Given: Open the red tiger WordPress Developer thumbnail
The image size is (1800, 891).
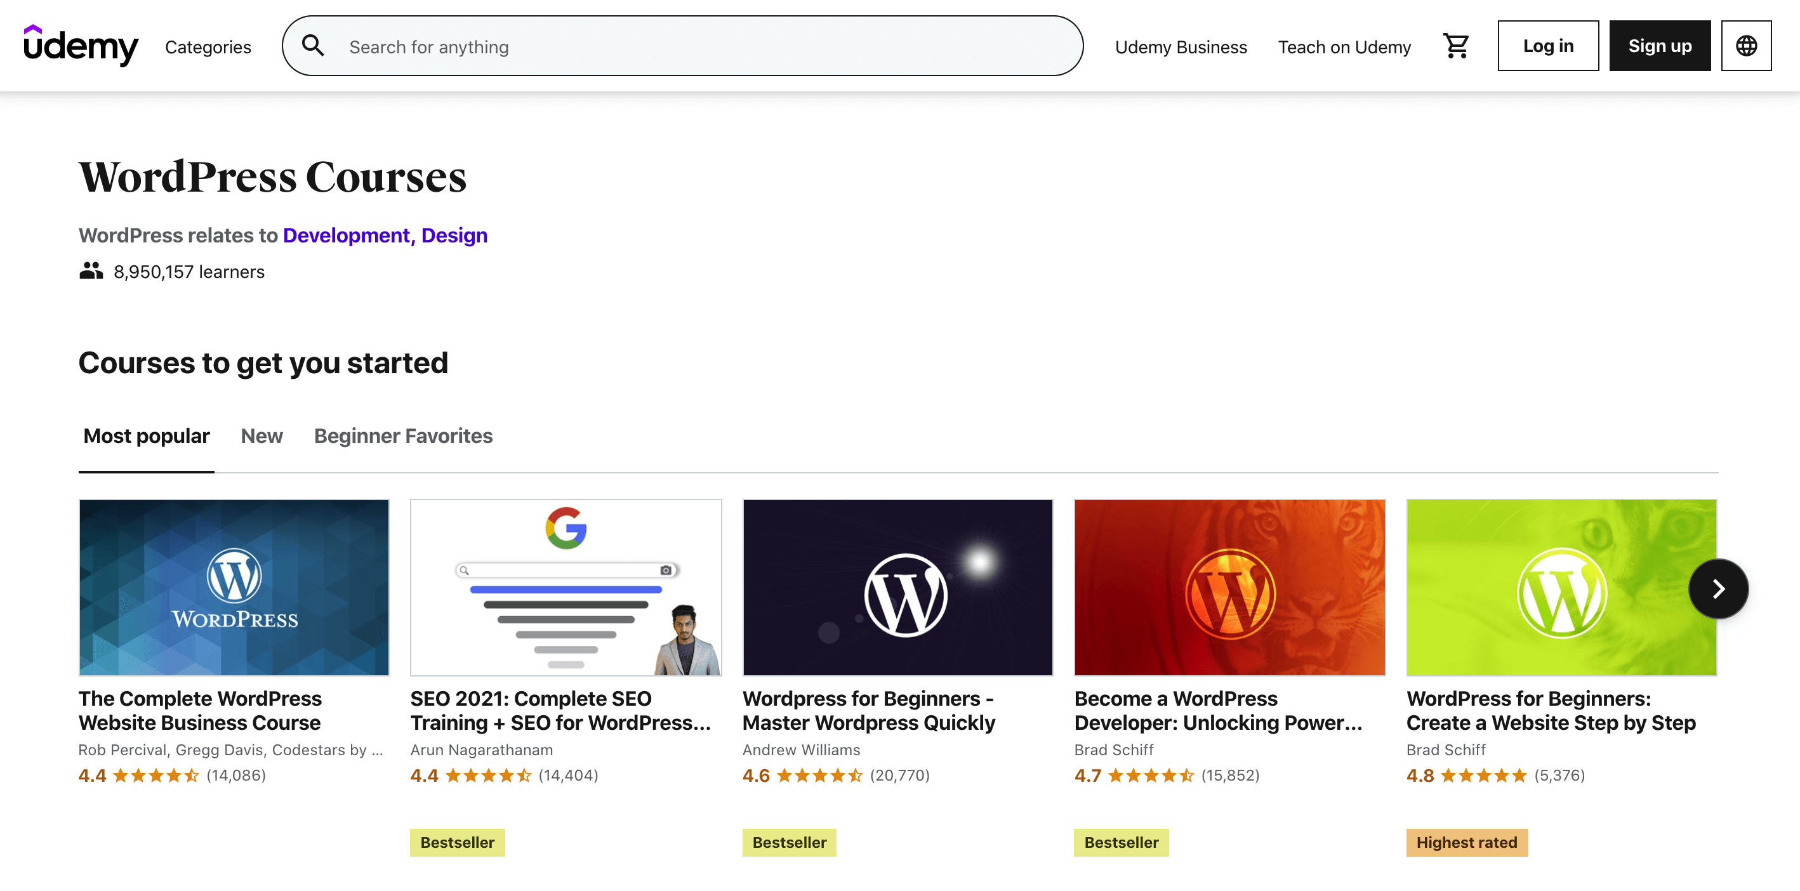Looking at the screenshot, I should [1229, 587].
